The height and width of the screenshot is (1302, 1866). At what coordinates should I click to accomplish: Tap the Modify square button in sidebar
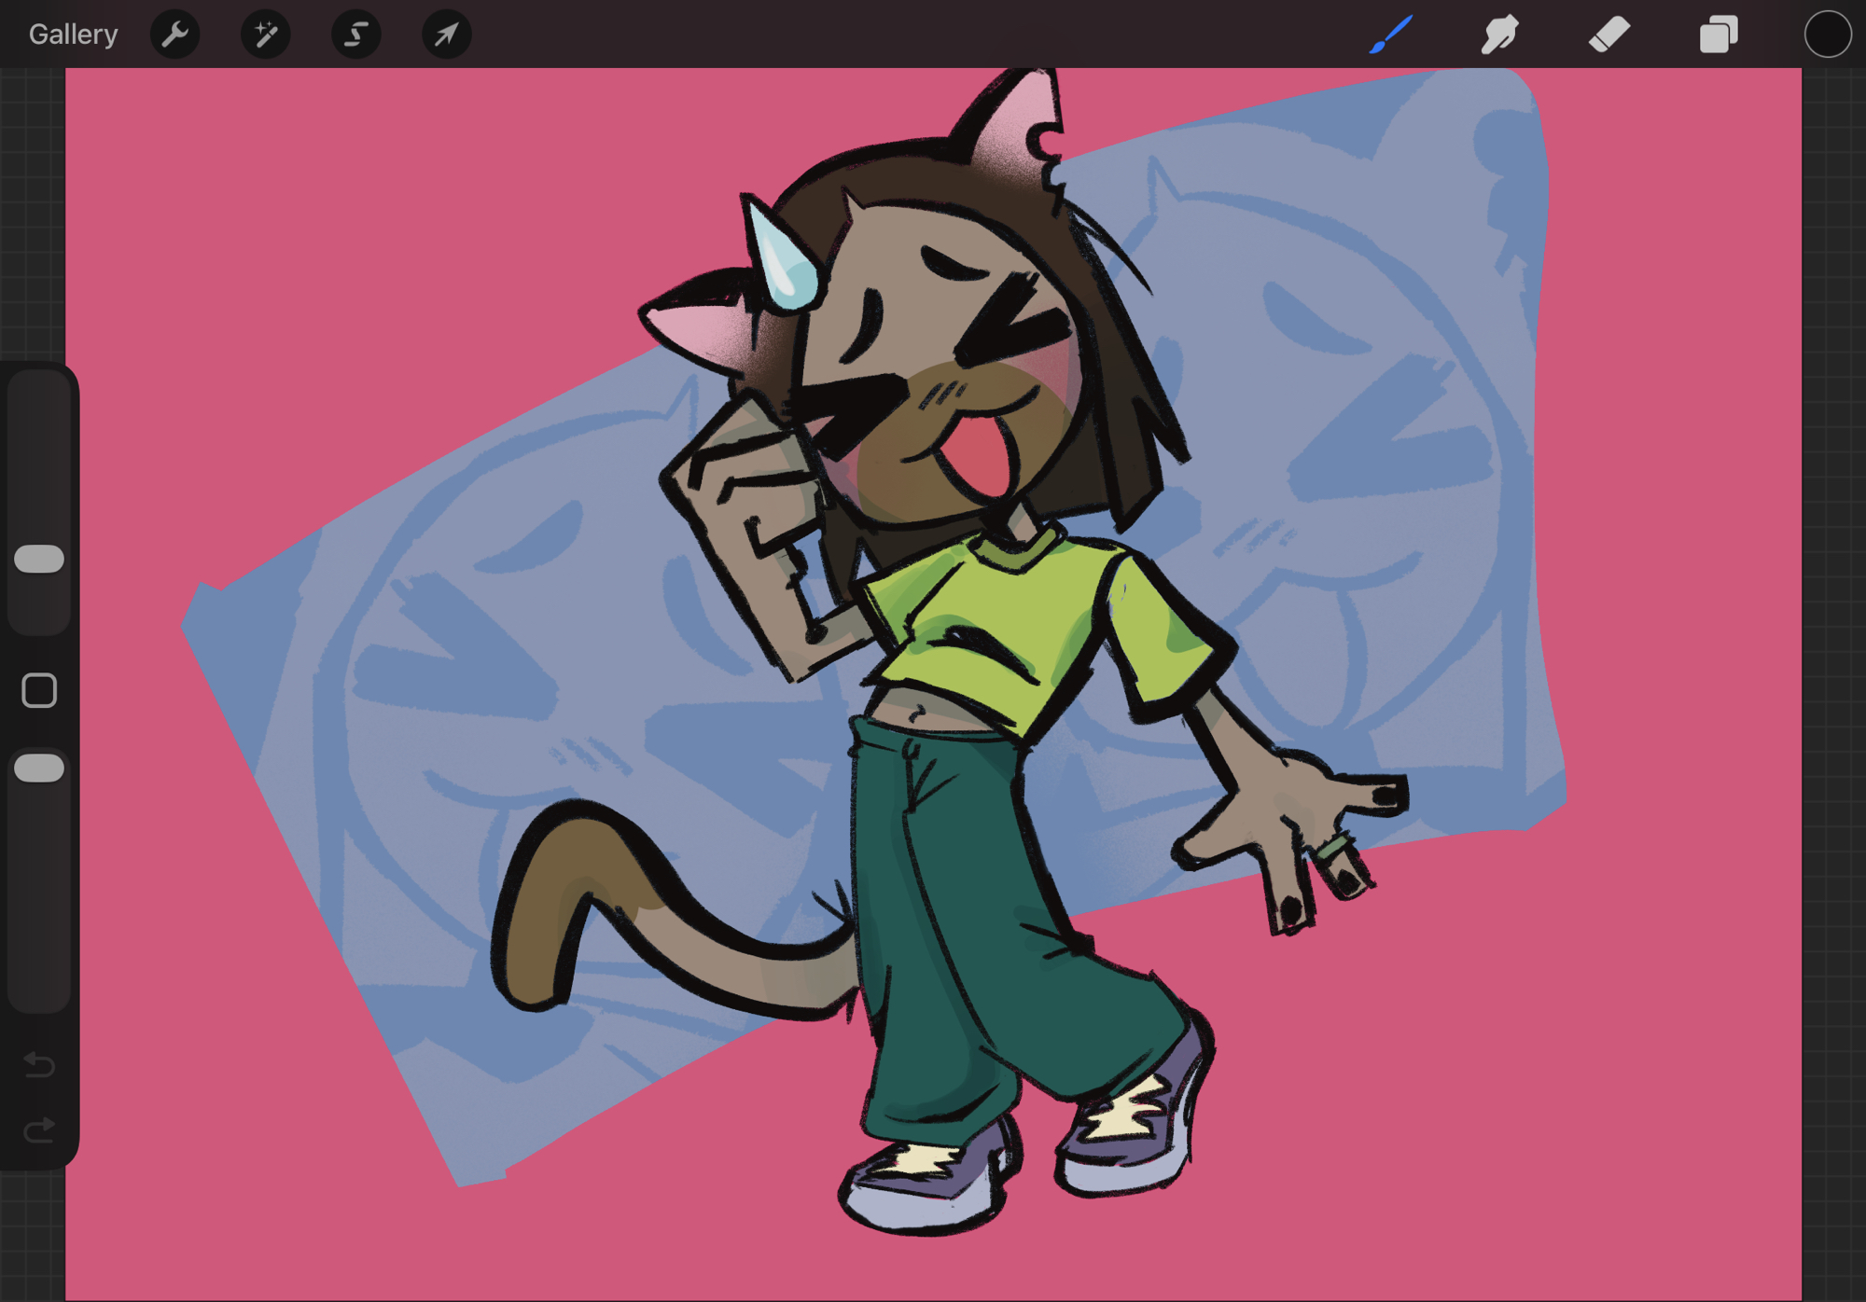pos(39,691)
